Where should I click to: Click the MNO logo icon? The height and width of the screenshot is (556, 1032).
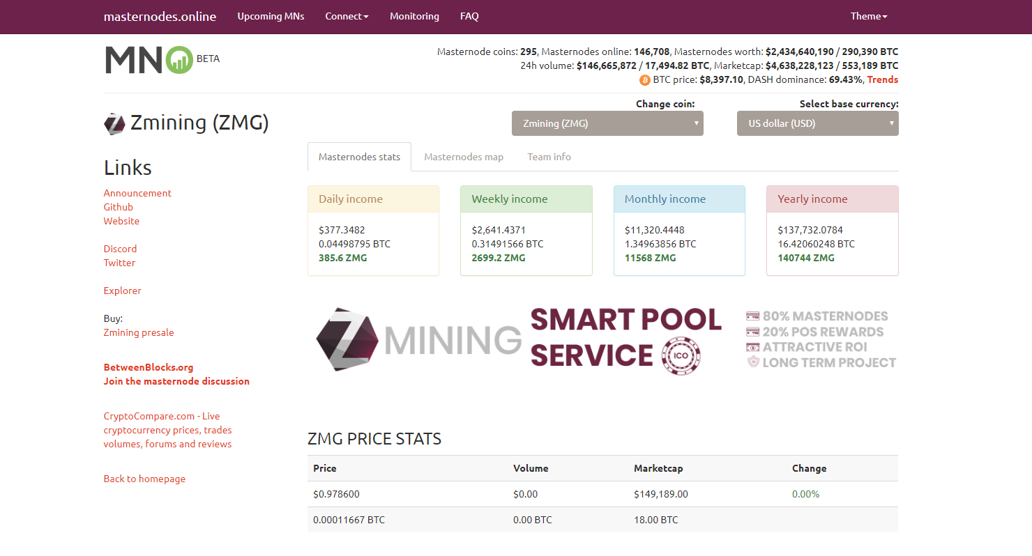[149, 60]
